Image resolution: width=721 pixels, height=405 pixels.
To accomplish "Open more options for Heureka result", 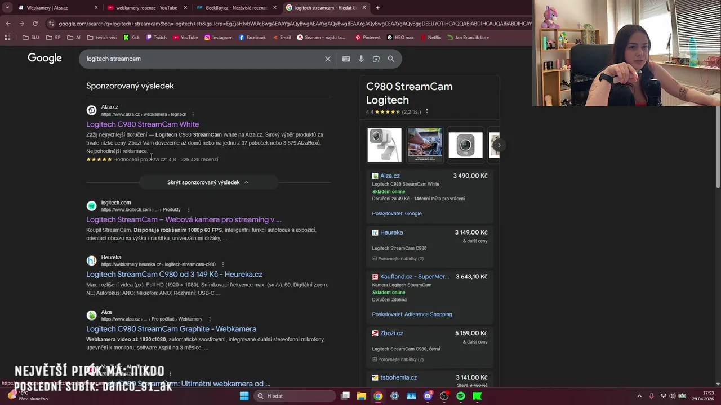I will tap(222, 264).
